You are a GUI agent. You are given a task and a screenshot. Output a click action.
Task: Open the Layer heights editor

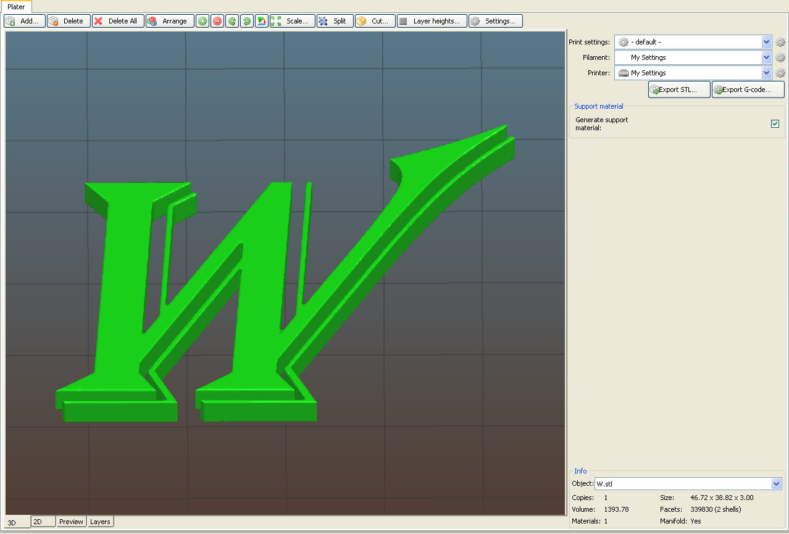(x=432, y=20)
